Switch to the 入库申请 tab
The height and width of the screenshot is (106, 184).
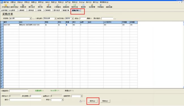(x=31, y=10)
